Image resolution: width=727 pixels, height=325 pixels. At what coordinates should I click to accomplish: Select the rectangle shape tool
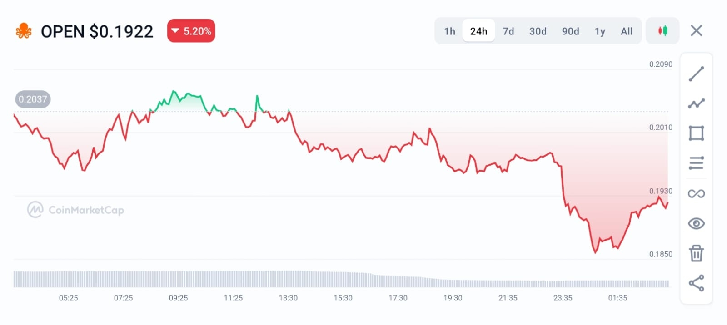point(696,133)
